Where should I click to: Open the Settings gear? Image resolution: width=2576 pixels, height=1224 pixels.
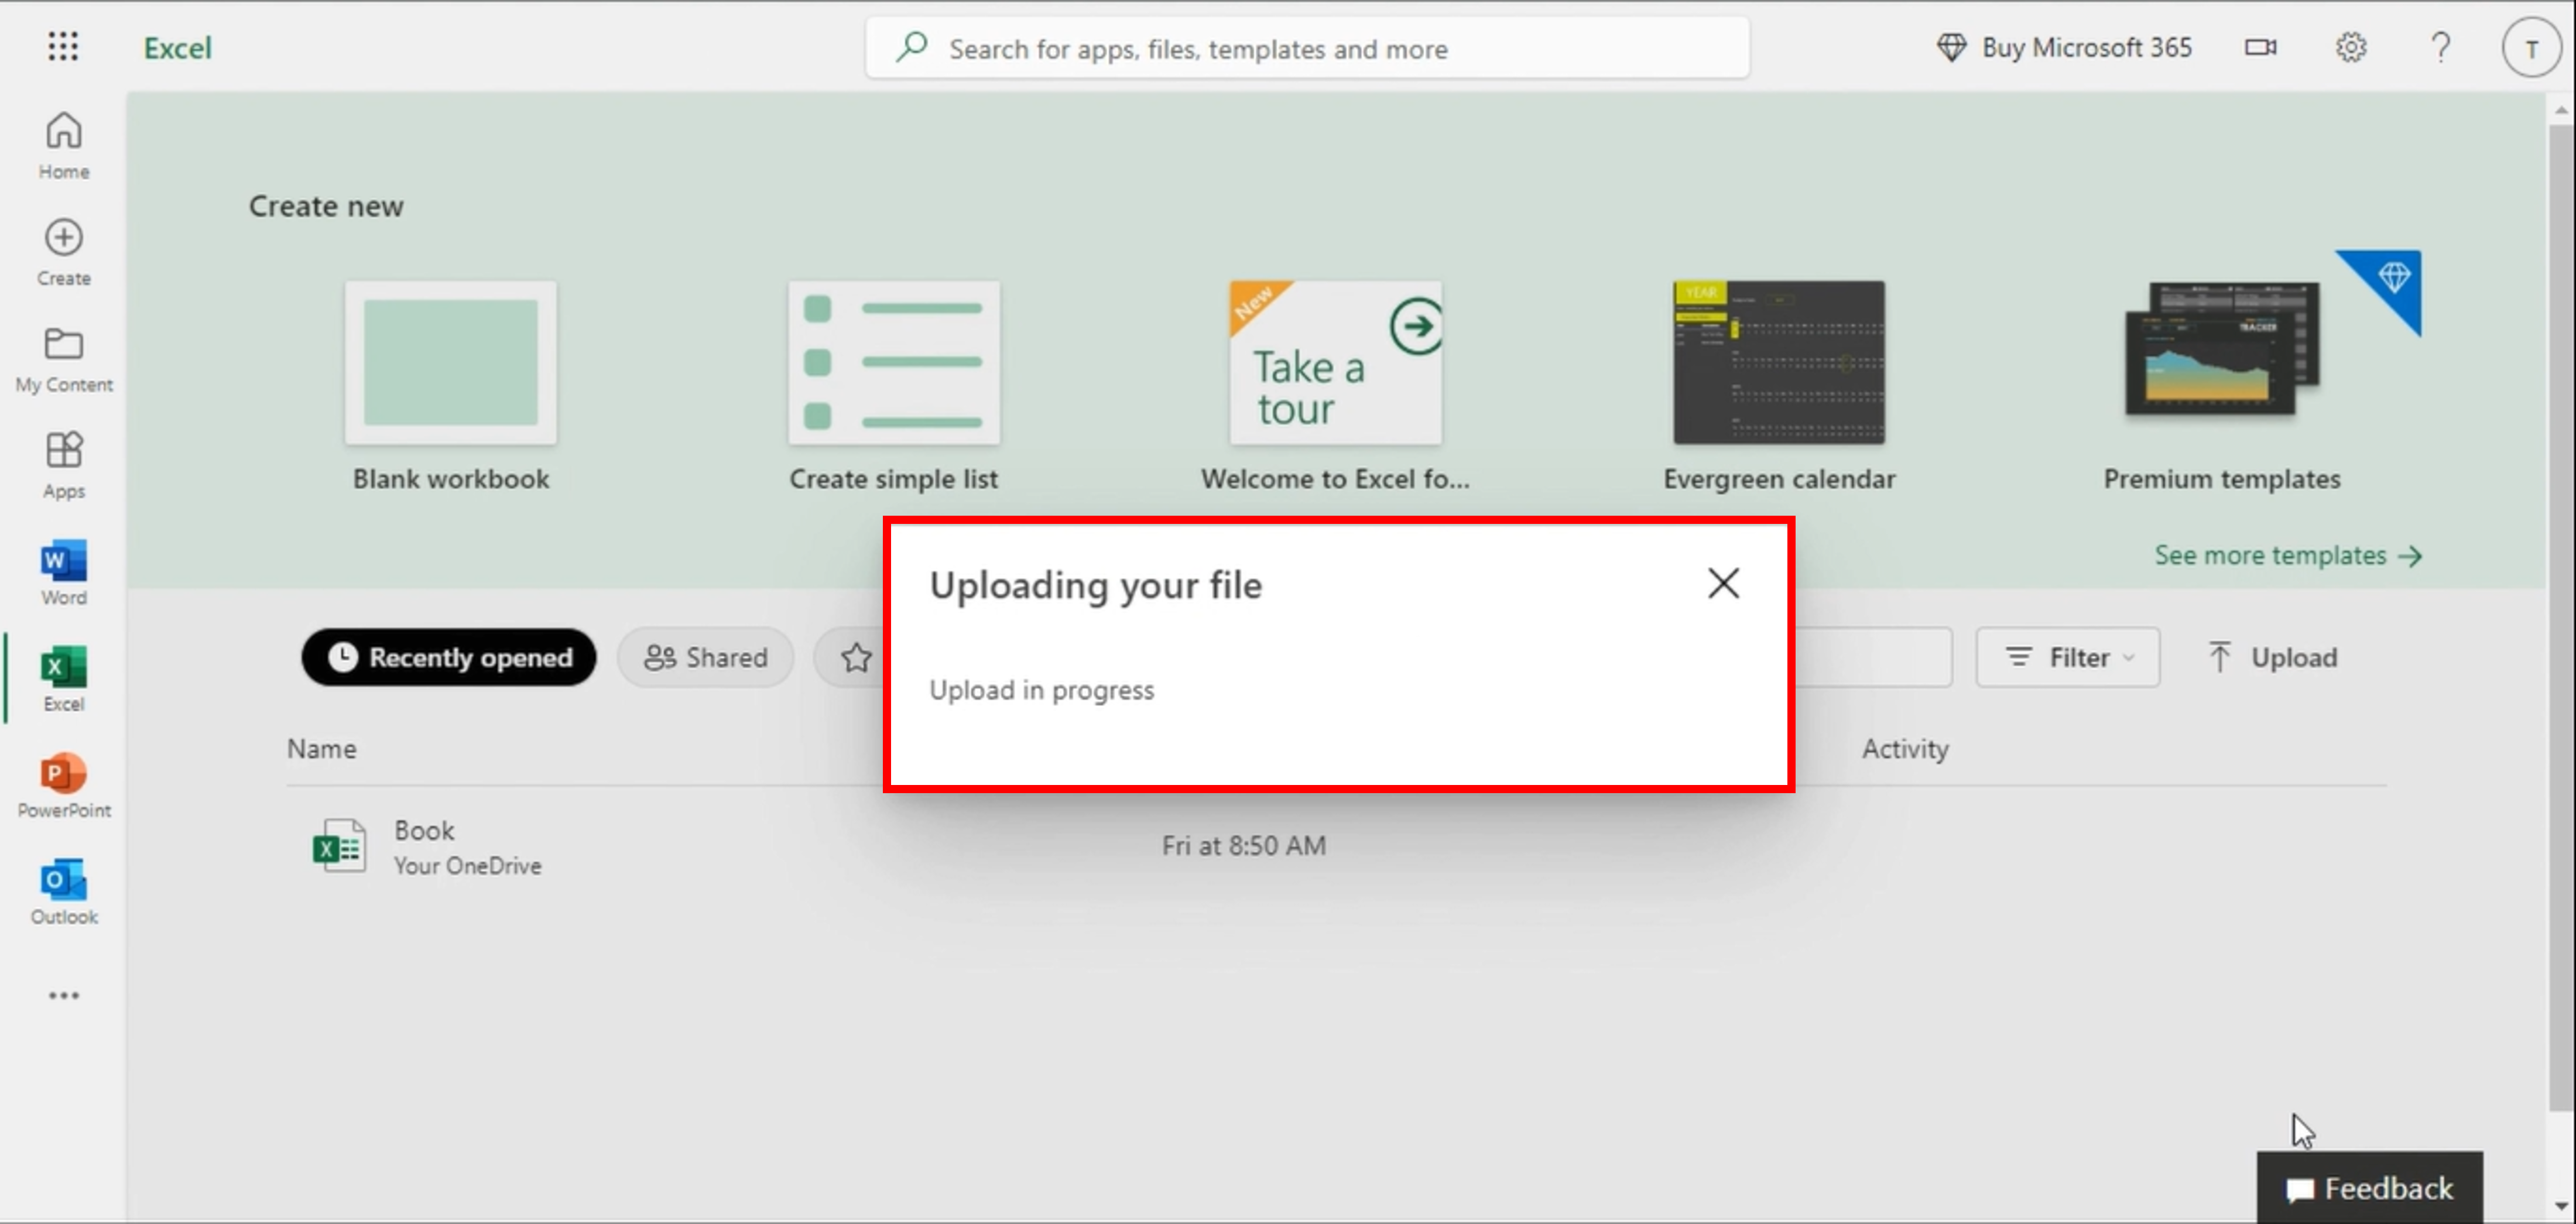tap(2352, 47)
